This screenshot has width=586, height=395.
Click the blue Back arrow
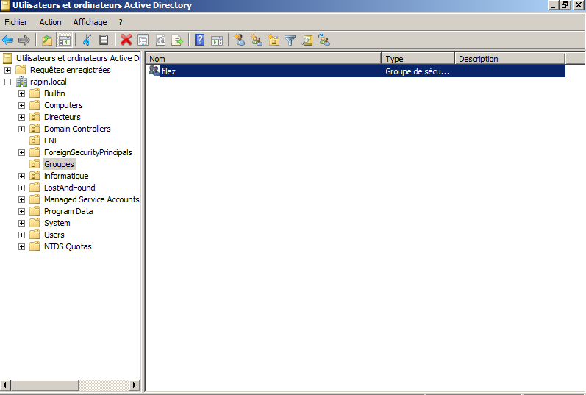[x=7, y=40]
